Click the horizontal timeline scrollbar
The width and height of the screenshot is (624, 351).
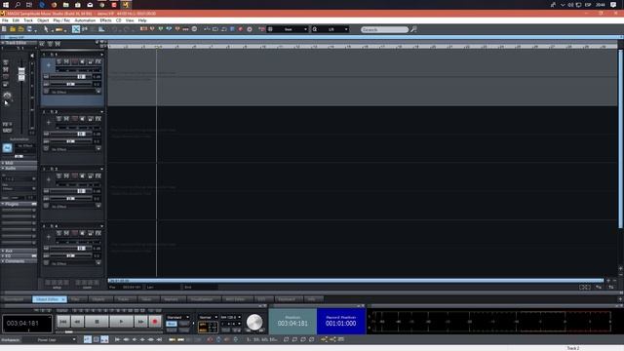355,281
